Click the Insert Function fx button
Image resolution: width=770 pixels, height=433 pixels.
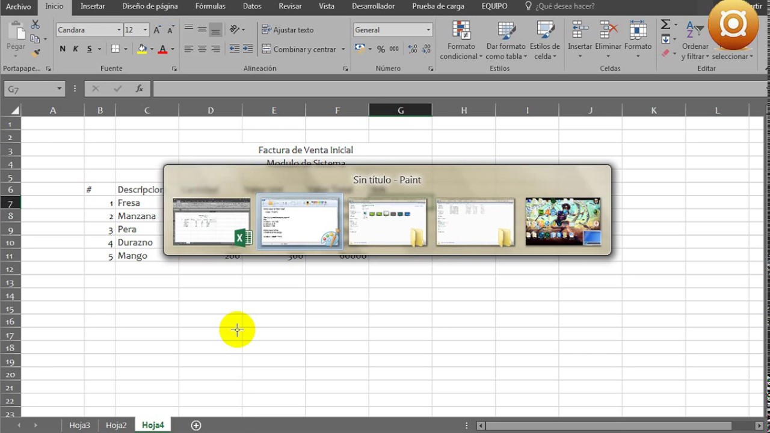(x=139, y=89)
